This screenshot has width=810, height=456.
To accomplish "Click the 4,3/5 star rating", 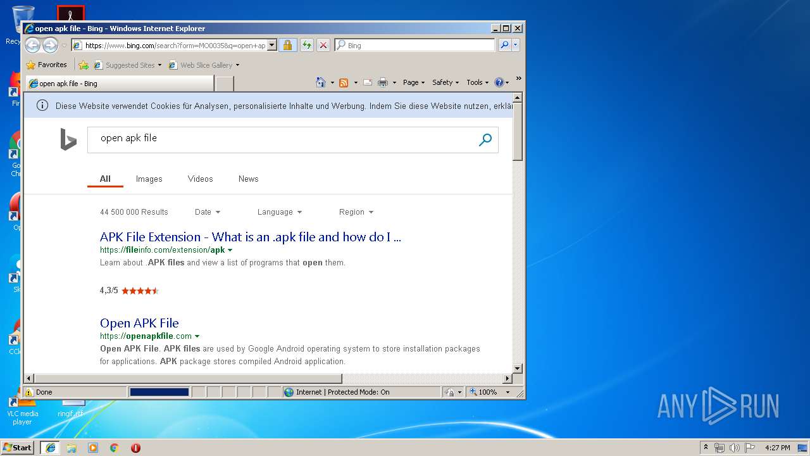I will 129,291.
